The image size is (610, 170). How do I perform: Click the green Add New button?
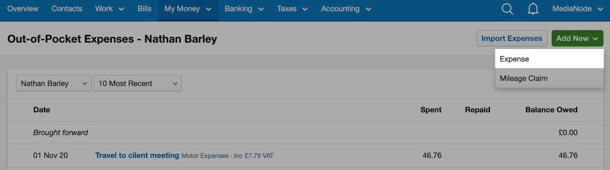coord(577,38)
